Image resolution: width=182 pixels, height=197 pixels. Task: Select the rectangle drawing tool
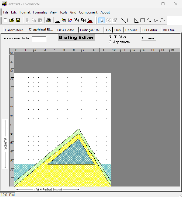tap(142, 20)
